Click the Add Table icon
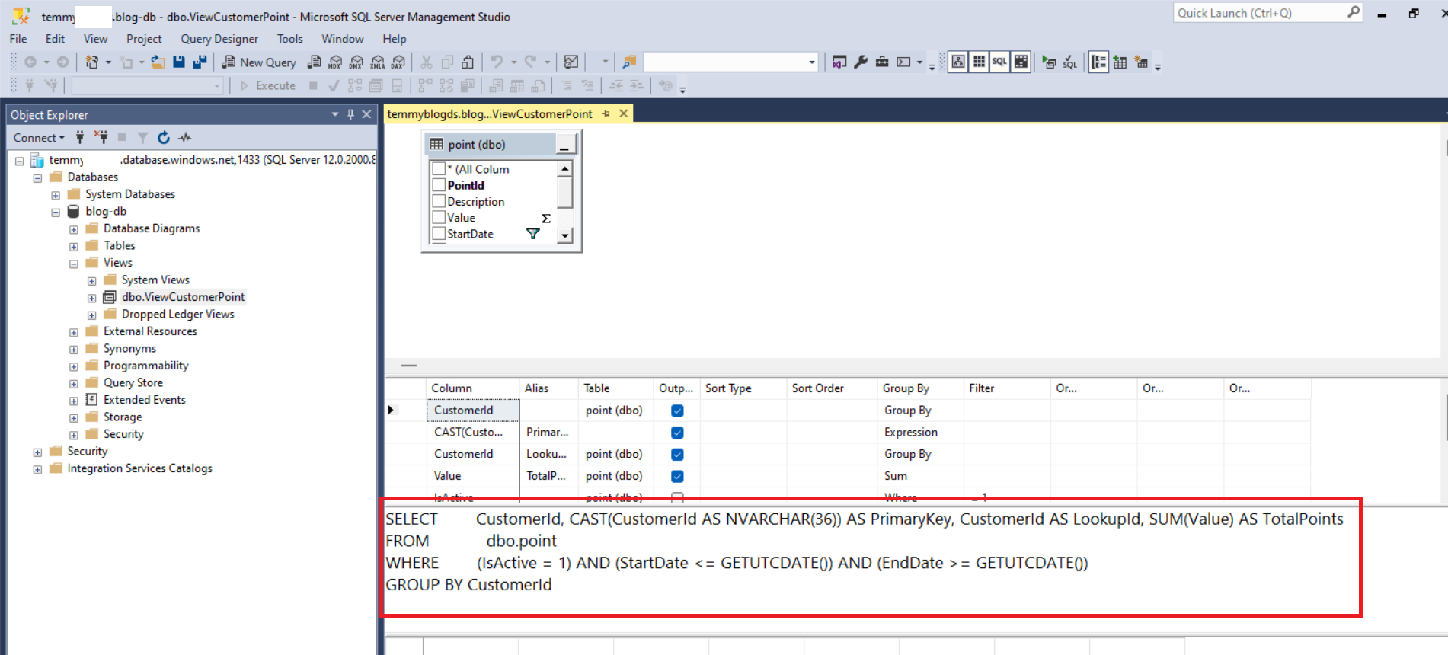The width and height of the screenshot is (1448, 655). [1120, 62]
